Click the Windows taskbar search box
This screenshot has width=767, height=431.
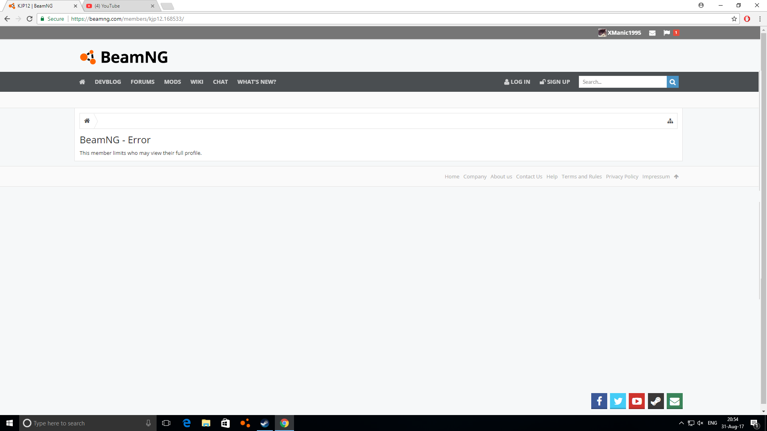click(88, 423)
